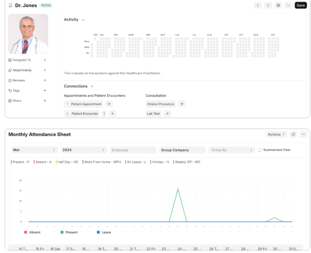
Task: Add a review with plus icon
Action: click(45, 80)
